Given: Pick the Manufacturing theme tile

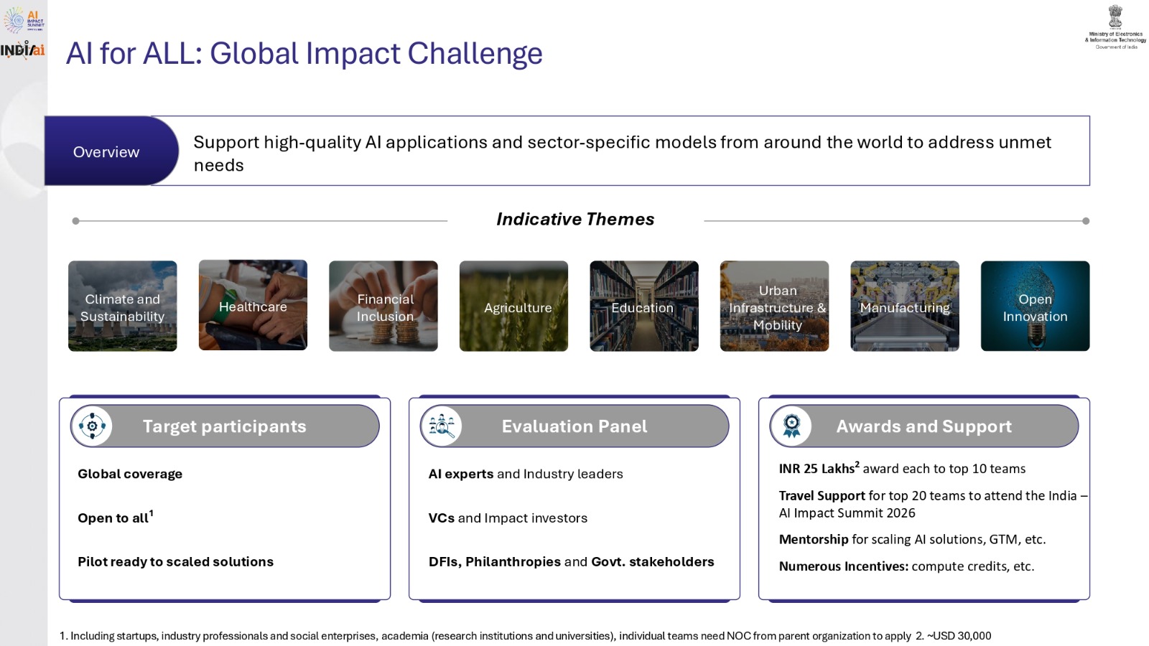Looking at the screenshot, I should [905, 306].
